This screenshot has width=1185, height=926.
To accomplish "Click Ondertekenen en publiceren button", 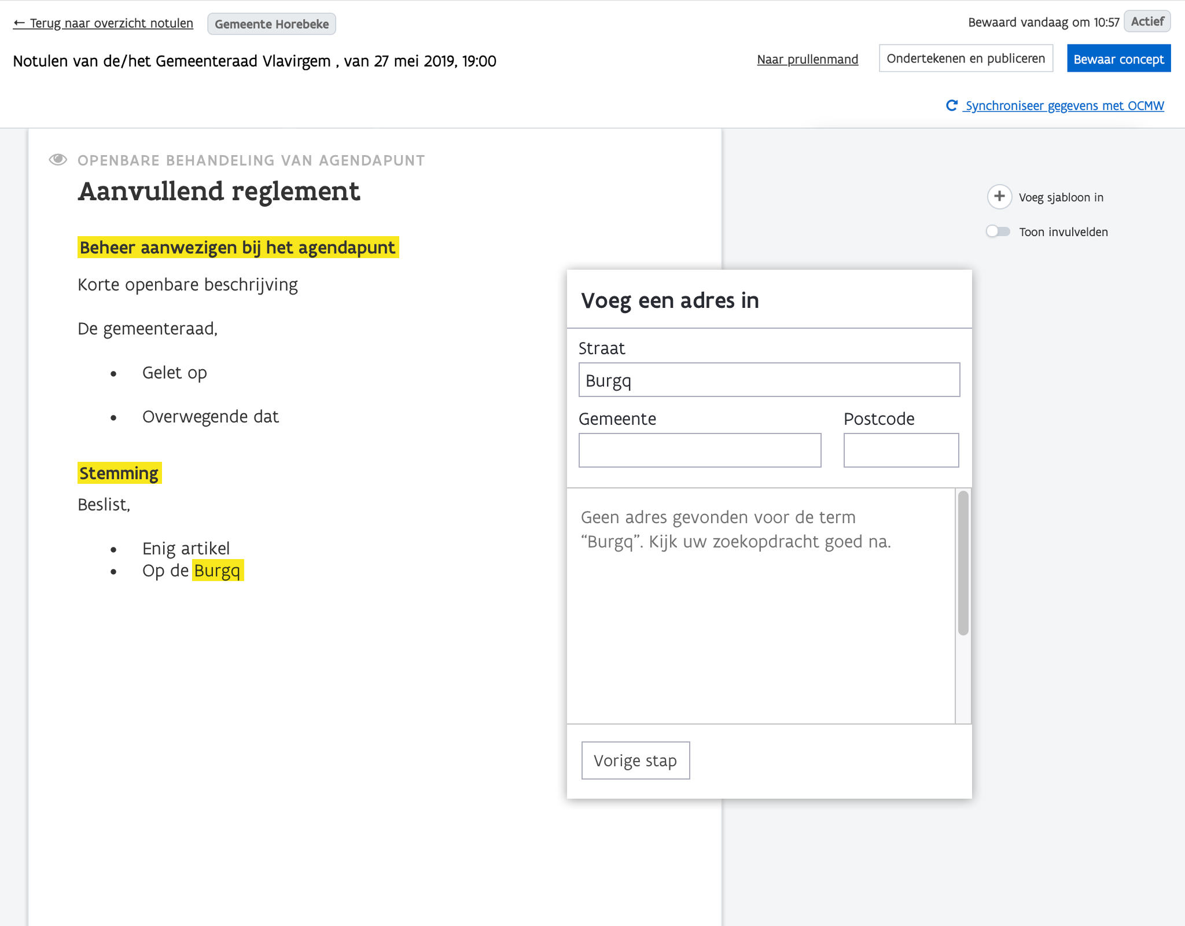I will click(x=966, y=58).
